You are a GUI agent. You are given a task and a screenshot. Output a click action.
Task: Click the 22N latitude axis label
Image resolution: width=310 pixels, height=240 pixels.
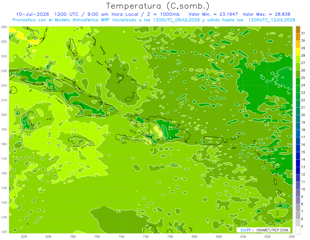coord(4,85)
